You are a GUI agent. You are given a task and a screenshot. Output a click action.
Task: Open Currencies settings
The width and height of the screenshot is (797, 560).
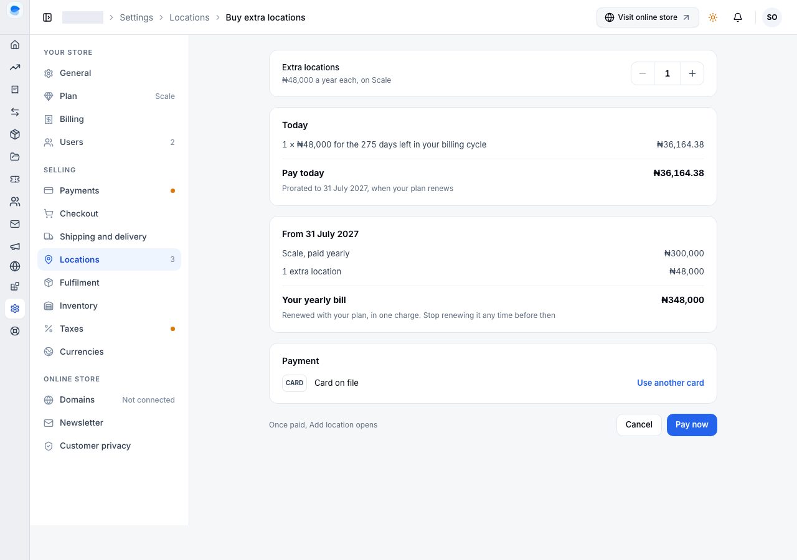(x=109, y=352)
